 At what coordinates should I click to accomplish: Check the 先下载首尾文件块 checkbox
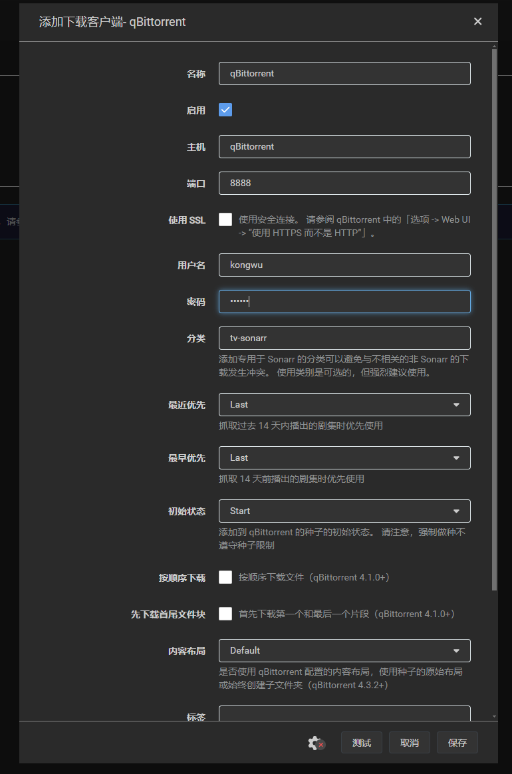pos(225,614)
